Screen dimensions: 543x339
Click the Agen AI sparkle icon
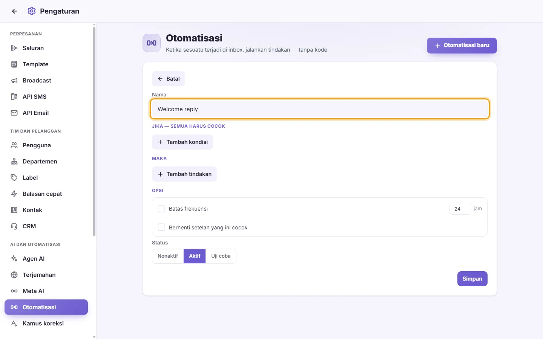14,259
